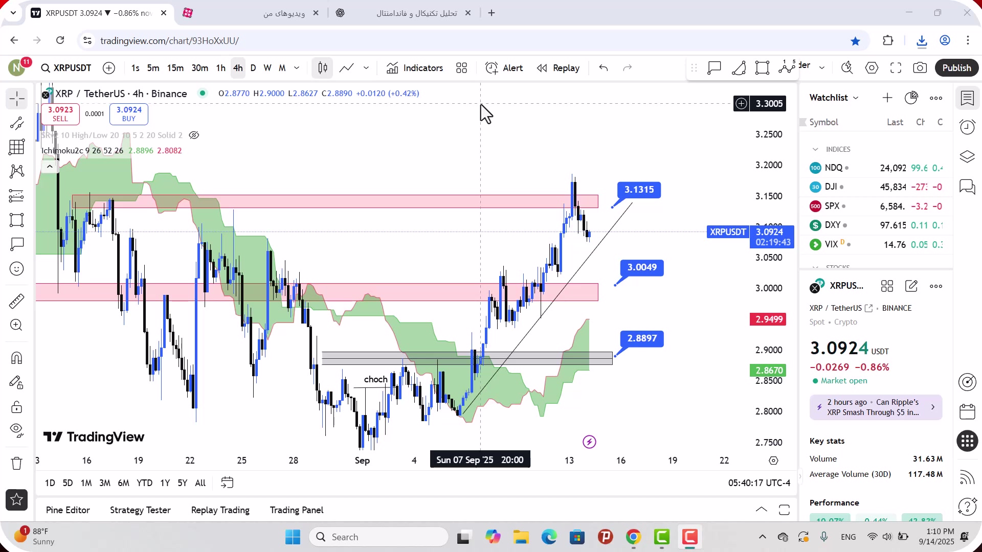Open the Trading Panel tab

point(297,510)
